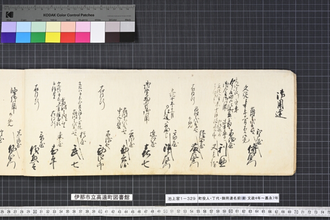
Task: Click the dark brown 3/Color patch
Action: [x=113, y=37]
